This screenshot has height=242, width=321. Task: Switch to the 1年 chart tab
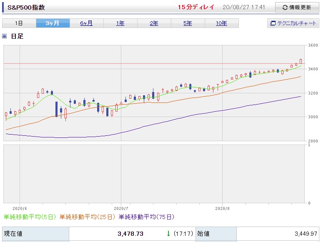pyautogui.click(x=120, y=23)
